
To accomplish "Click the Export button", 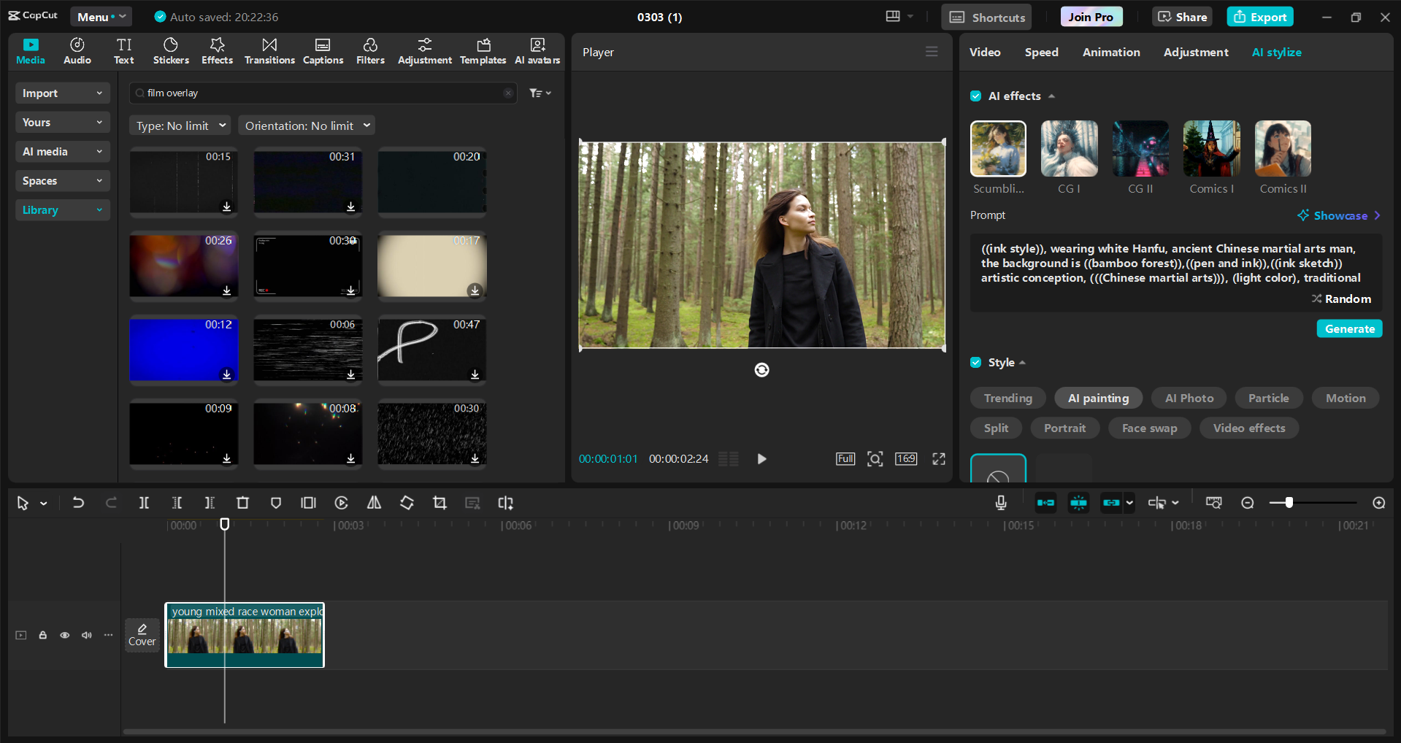I will pyautogui.click(x=1260, y=17).
